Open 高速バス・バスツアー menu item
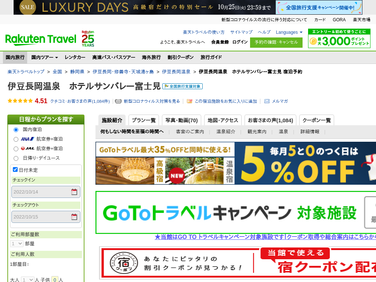The width and height of the screenshot is (376, 282). [x=114, y=57]
